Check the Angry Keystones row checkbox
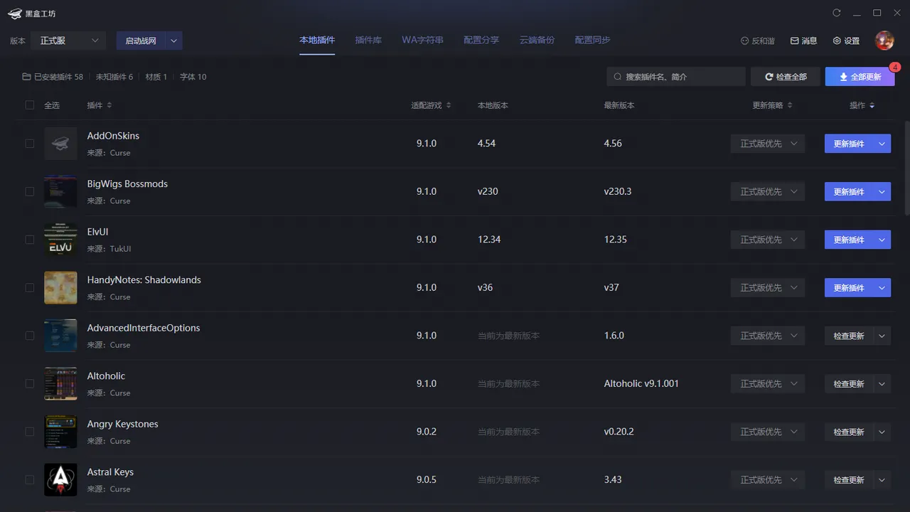 click(x=29, y=432)
